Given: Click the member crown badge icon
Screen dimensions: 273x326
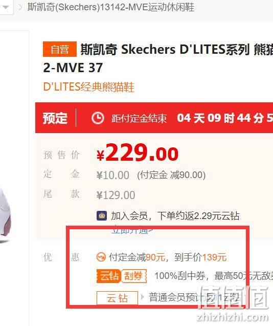Looking at the screenshot, I should [102, 215].
